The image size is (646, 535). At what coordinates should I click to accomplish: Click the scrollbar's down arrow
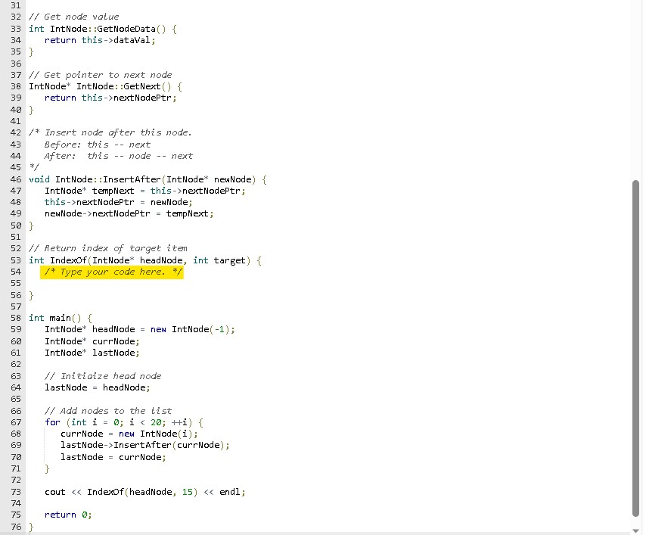point(636,529)
